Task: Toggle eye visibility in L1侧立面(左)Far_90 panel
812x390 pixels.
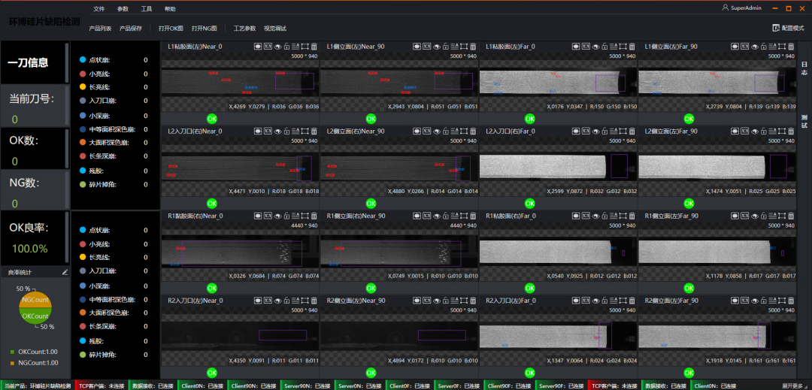Action: click(754, 47)
